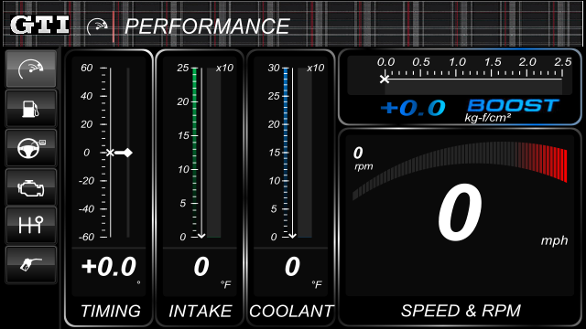Select the fuel nozzle sidebar icon
Image resolution: width=586 pixels, height=329 pixels.
[31, 264]
